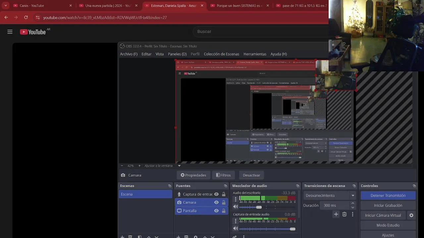Open transition properties three-dot menu

pyautogui.click(x=352, y=215)
